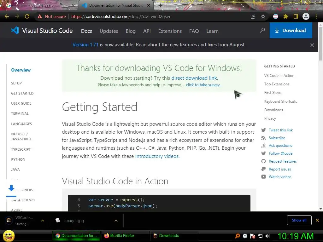The image size is (323, 242).
Task: Open the API nav item
Action: (147, 31)
